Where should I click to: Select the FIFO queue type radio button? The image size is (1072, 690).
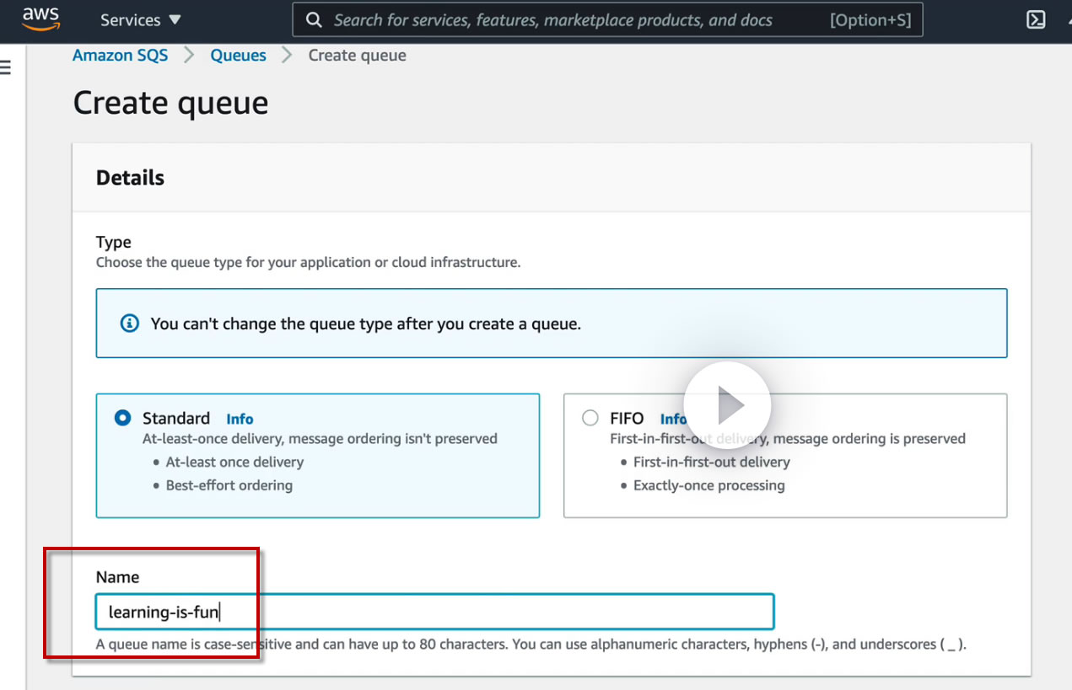tap(590, 418)
